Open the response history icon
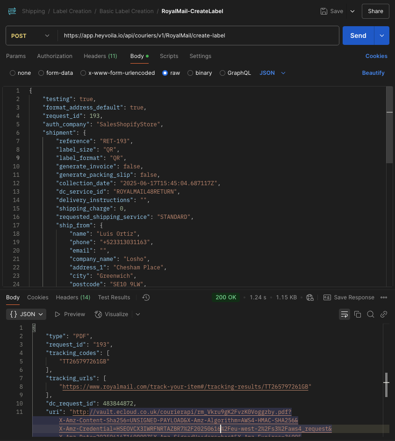 pyautogui.click(x=146, y=297)
